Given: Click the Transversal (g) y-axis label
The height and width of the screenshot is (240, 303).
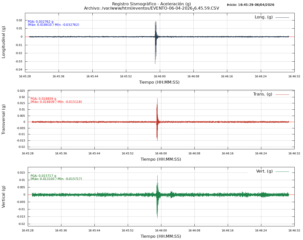Looking at the screenshot, I should (x=4, y=119).
